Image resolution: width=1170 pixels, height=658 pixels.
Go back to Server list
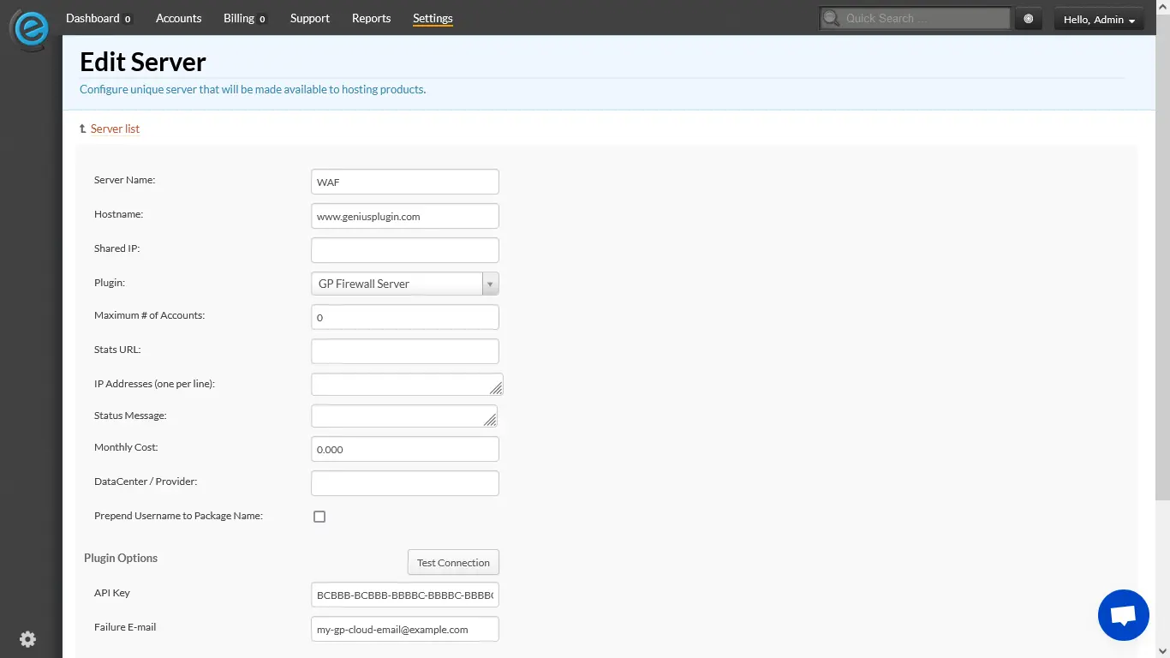[115, 129]
